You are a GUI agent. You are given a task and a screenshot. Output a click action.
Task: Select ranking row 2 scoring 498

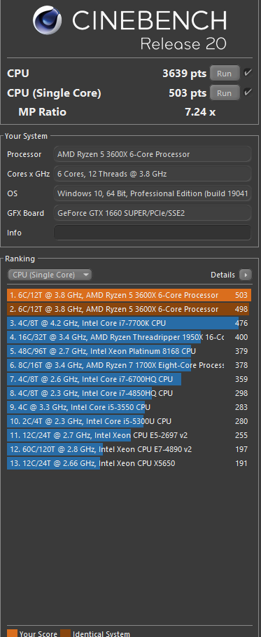(129, 309)
